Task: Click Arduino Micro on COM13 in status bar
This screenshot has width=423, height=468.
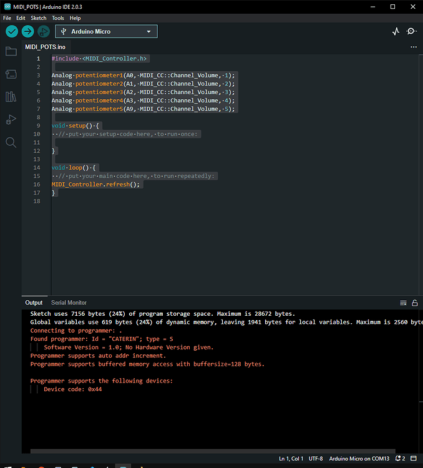Action: 360,459
